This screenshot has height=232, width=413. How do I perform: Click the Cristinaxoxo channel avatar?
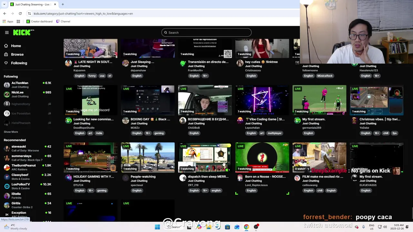240,63
